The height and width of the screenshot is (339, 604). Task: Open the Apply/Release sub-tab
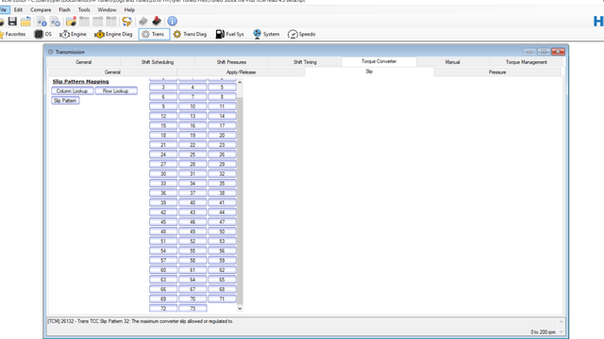[241, 73]
